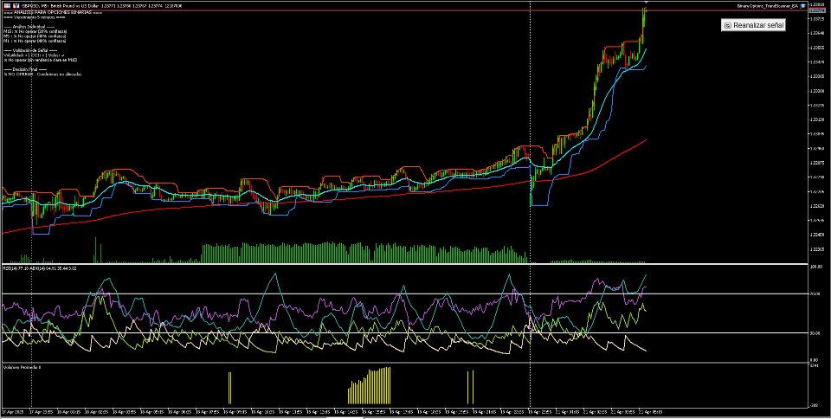Click the highlighted current price label on price axis
The width and height of the screenshot is (831, 419).
[x=815, y=10]
